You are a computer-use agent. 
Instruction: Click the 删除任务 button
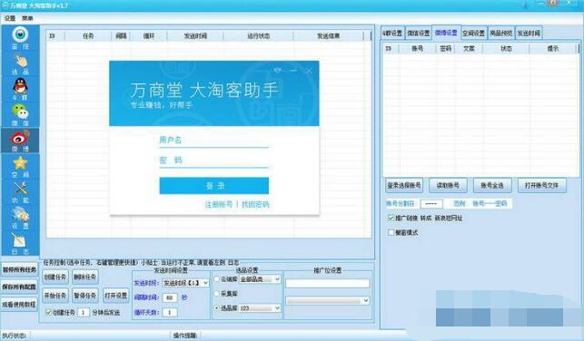pyautogui.click(x=84, y=277)
